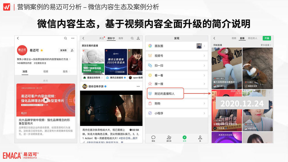
Task: Click the 易迈可 red avatar logo
Action: (x=22, y=50)
